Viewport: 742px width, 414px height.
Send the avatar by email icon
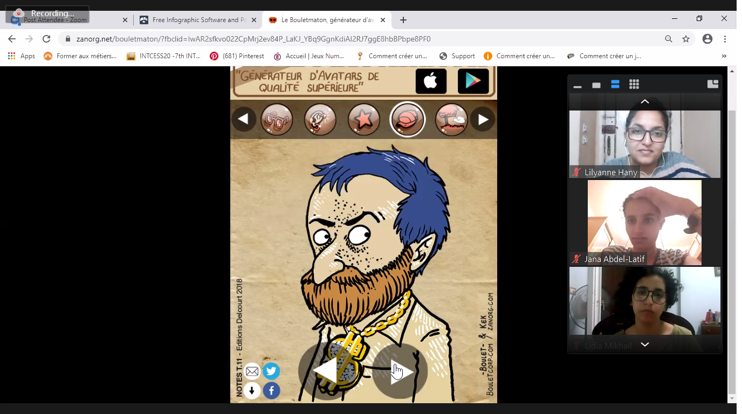pos(252,371)
